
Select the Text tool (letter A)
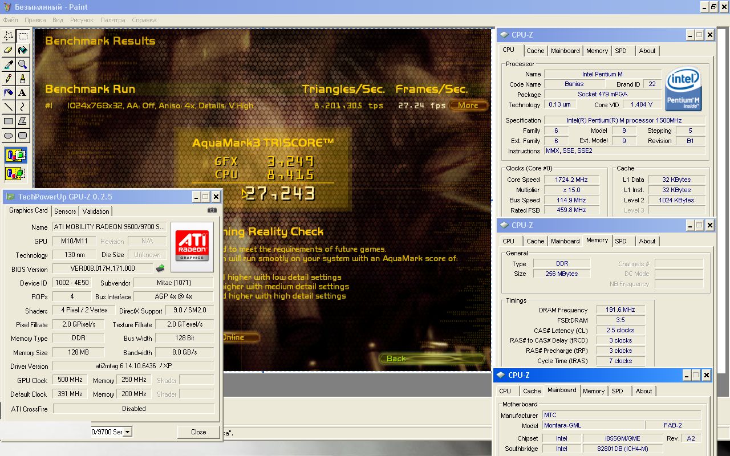23,93
